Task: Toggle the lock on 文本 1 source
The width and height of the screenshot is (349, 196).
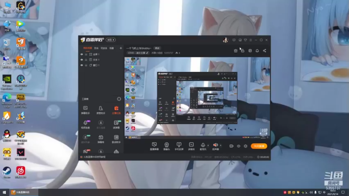Action: click(86, 60)
